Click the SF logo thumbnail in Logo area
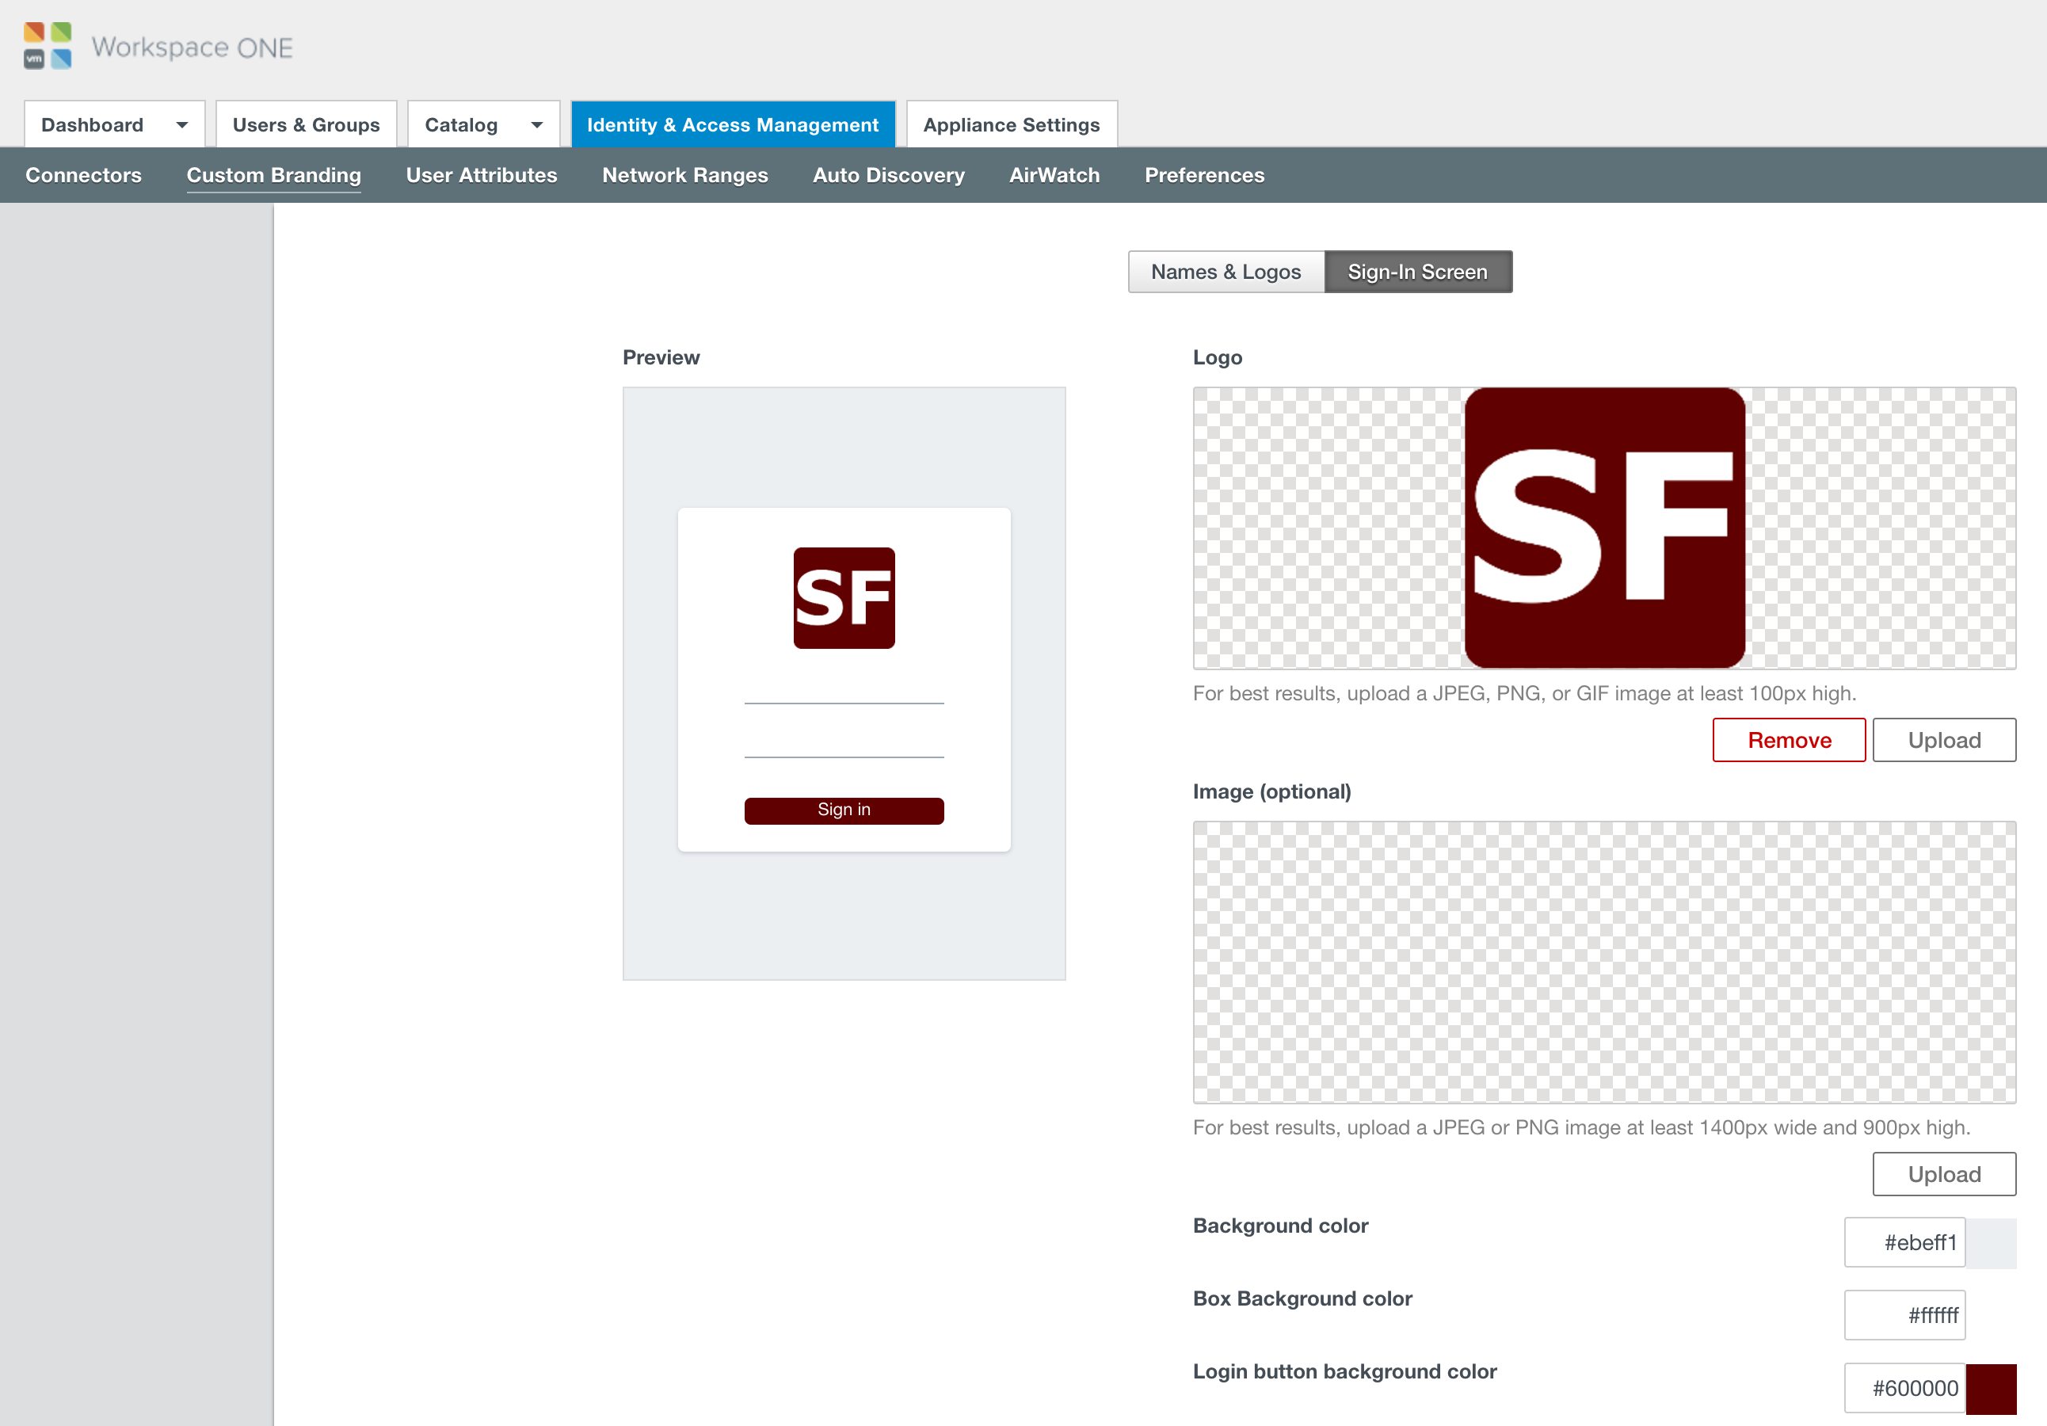The image size is (2047, 1426). (x=1604, y=528)
